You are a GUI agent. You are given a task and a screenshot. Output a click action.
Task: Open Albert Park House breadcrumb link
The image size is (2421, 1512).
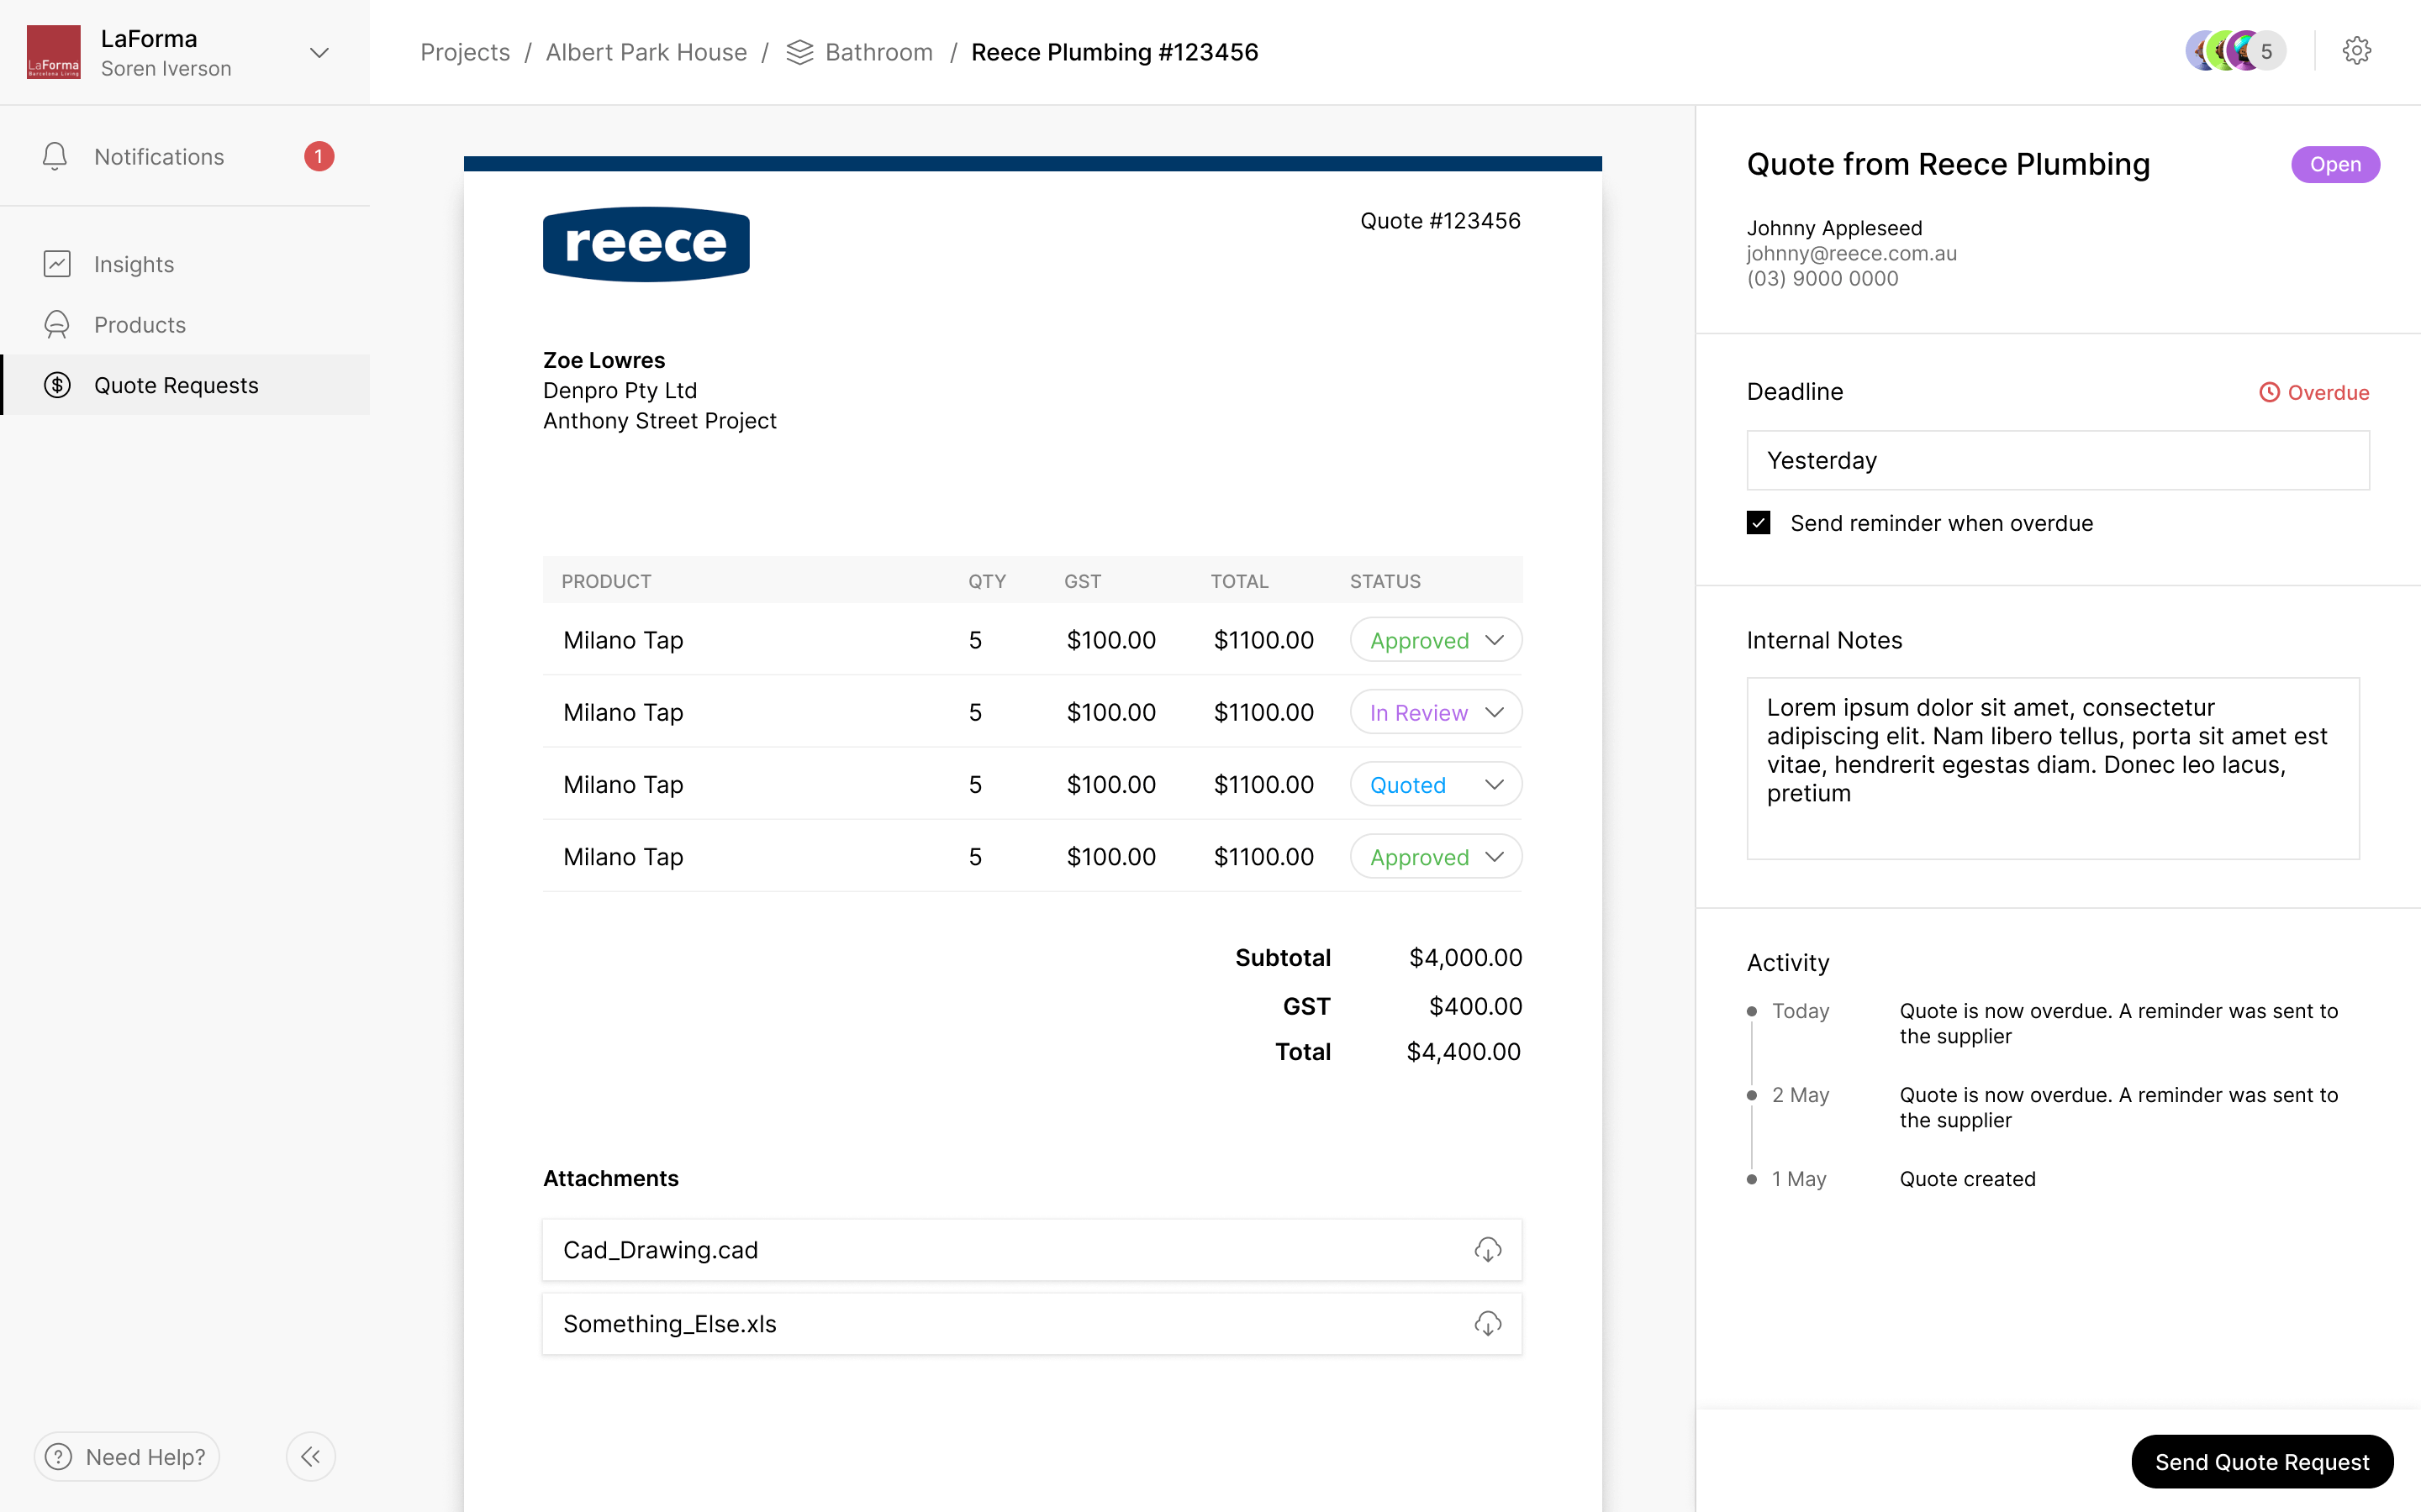pyautogui.click(x=646, y=52)
